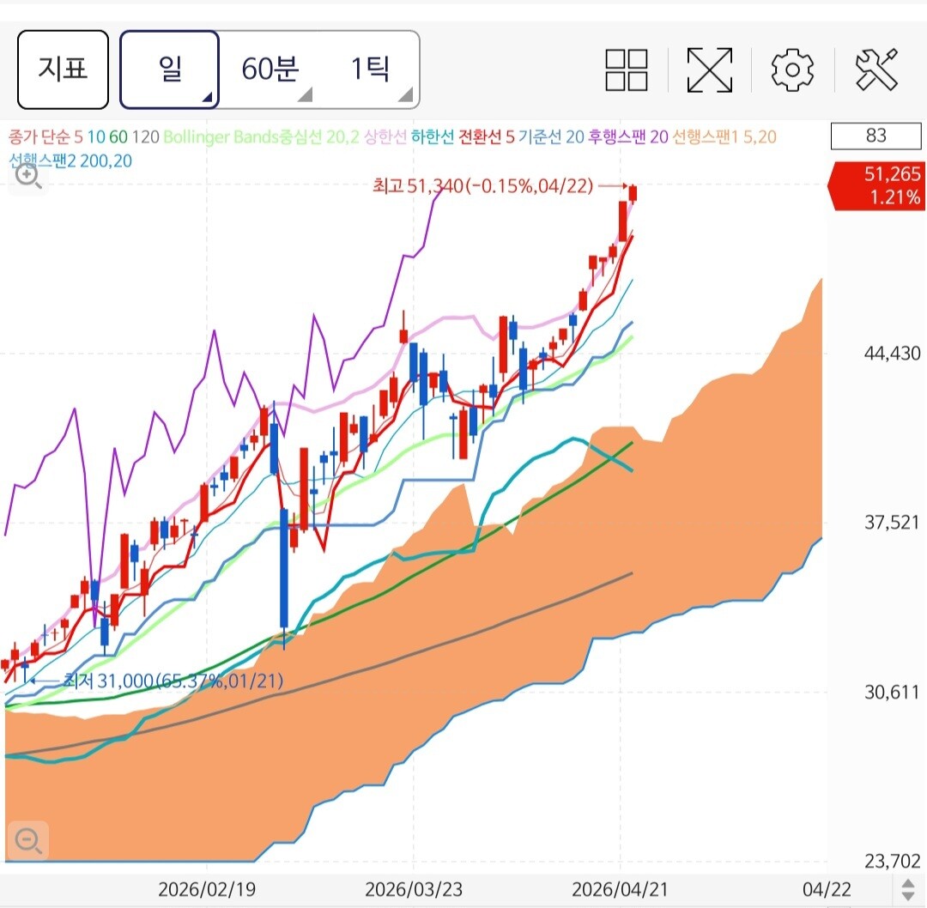This screenshot has height=908, width=927.
Task: Click the 23,702 price axis label
Action: (x=892, y=862)
